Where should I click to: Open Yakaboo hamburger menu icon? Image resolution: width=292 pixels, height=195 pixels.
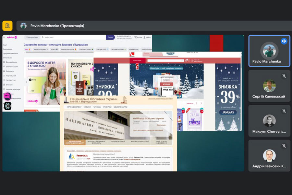pos(4,37)
